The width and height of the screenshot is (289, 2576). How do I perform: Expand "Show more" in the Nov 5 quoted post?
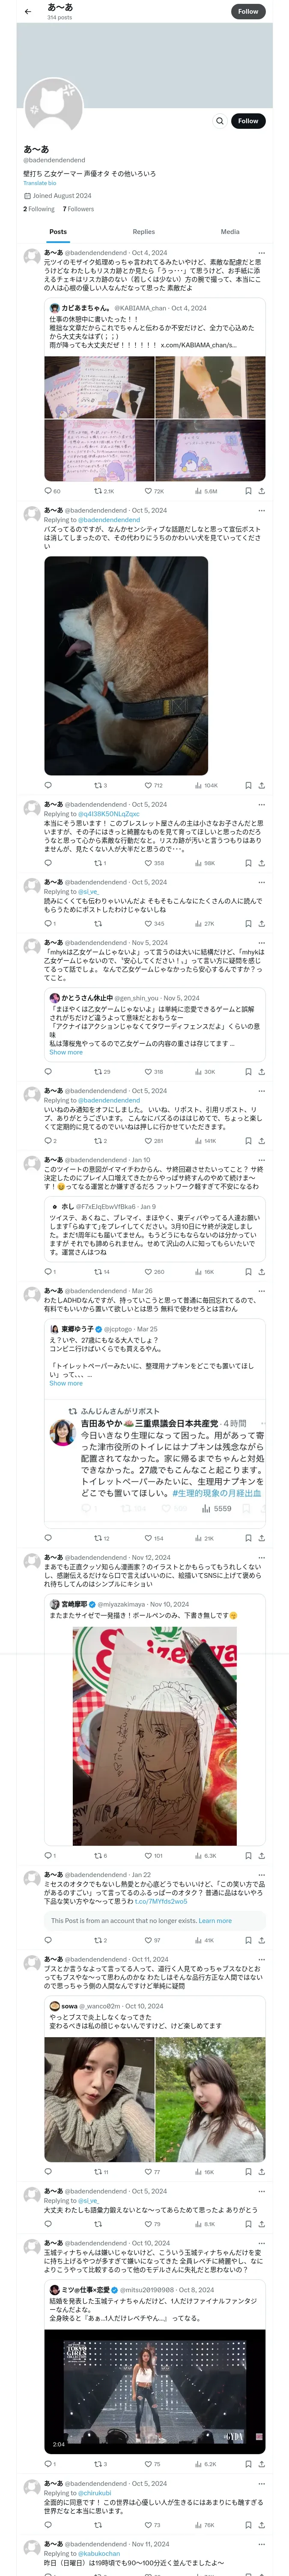pos(66,1052)
